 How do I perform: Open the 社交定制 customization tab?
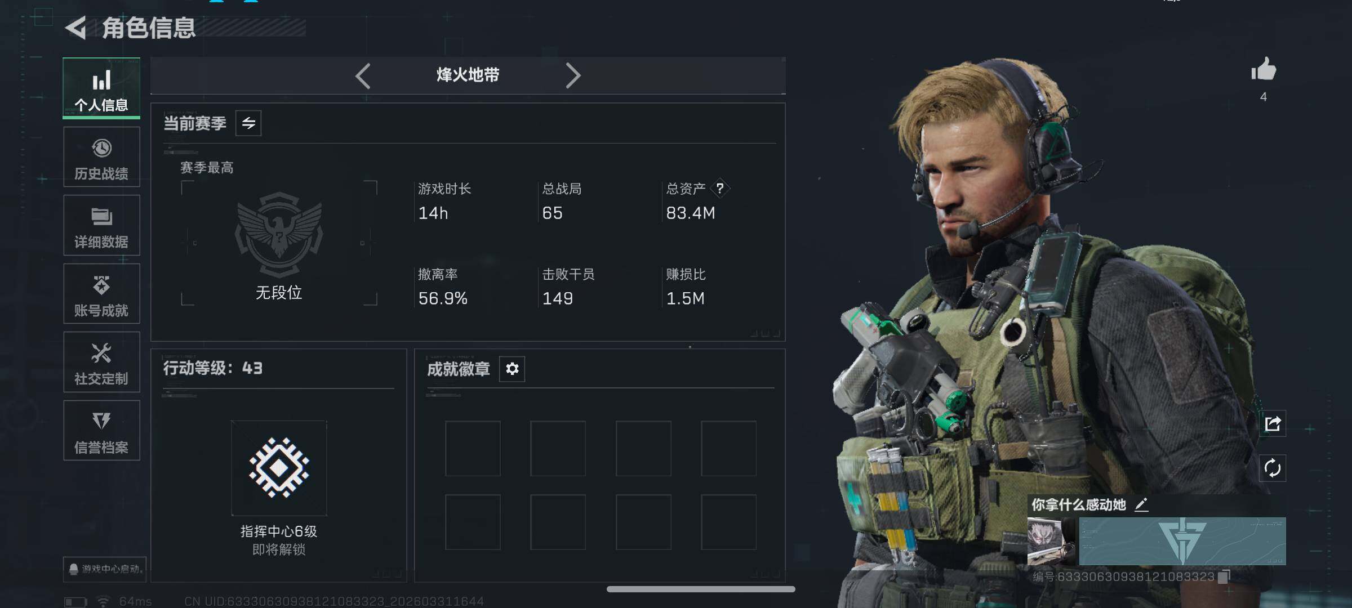(x=101, y=362)
